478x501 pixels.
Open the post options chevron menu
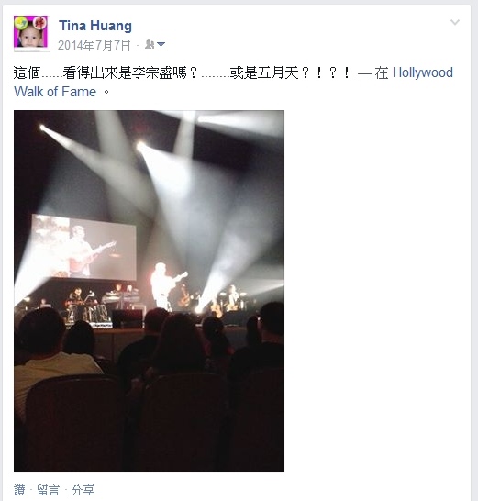(455, 22)
